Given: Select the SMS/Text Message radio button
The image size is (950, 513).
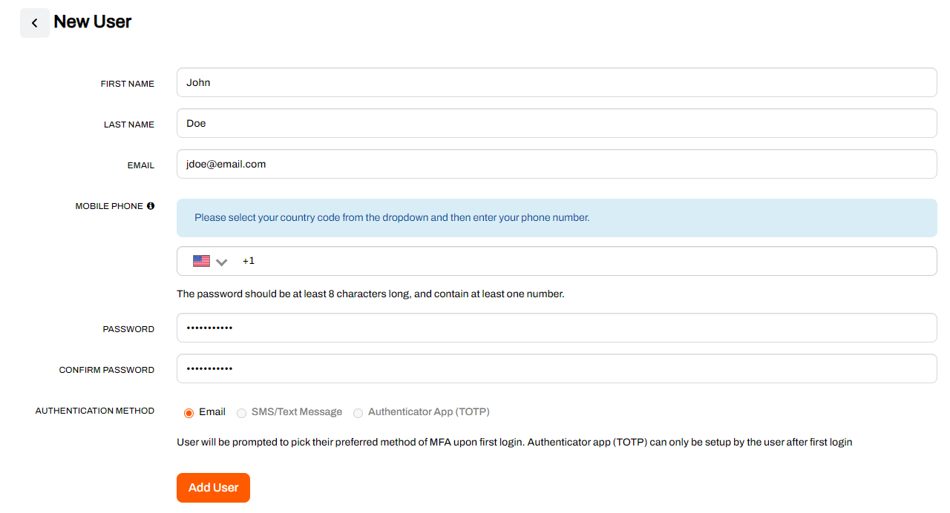Looking at the screenshot, I should coord(241,413).
